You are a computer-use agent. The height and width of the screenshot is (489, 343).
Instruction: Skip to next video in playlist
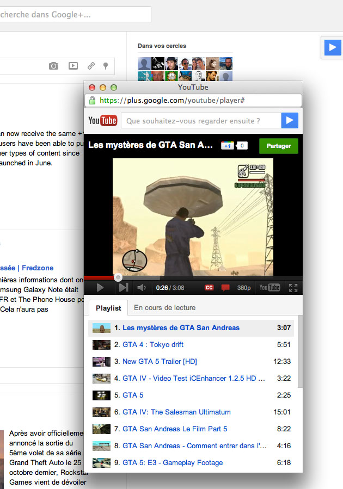click(124, 288)
